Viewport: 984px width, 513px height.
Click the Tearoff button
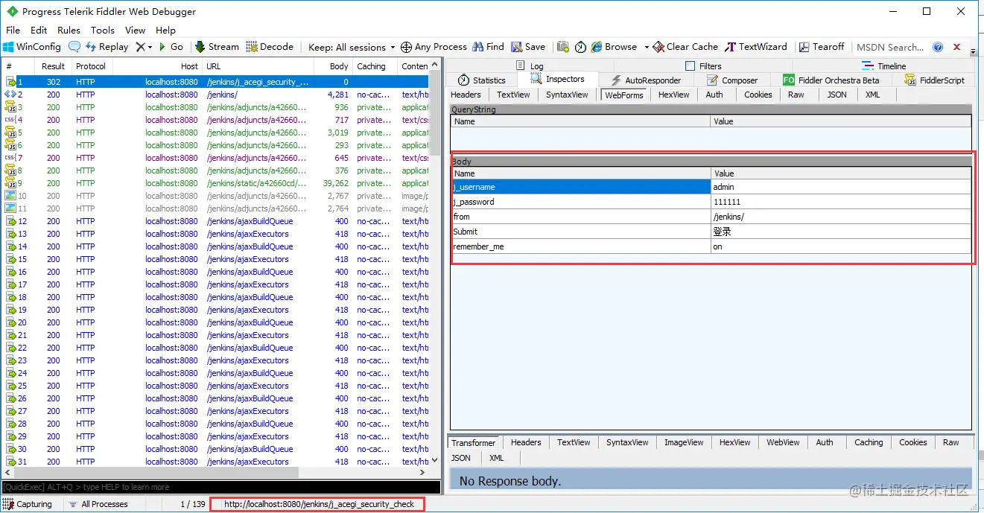point(822,47)
